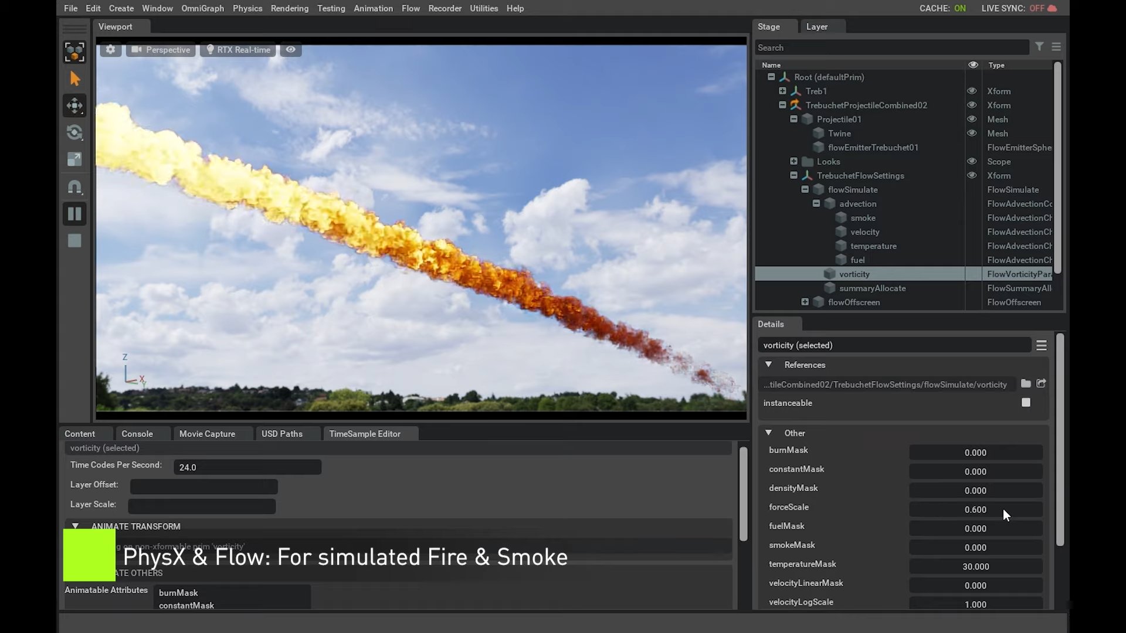This screenshot has width=1126, height=633.
Task: Enable the instanceable checkbox
Action: 1026,403
